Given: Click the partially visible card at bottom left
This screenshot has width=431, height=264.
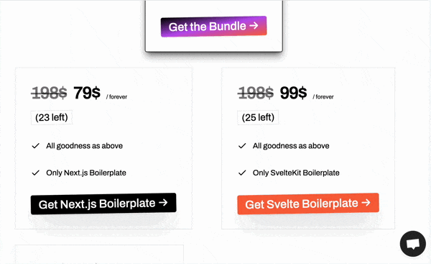Looking at the screenshot, I should coord(99,255).
